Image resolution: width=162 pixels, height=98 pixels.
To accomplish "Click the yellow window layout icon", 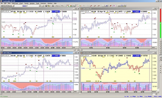I will [x=125, y=6].
